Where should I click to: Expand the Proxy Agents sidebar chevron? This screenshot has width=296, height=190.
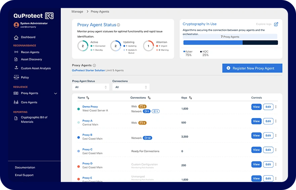55,94
